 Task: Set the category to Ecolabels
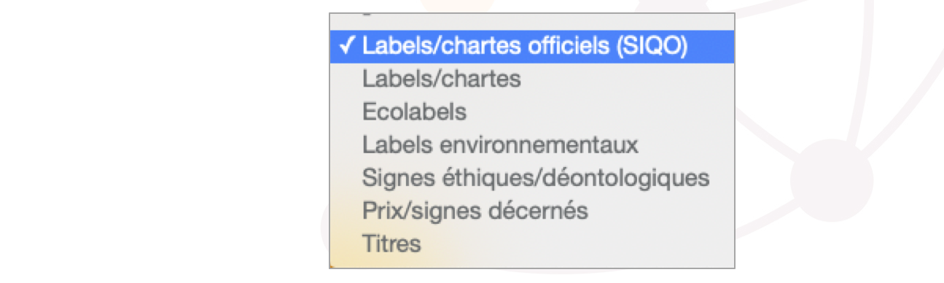532,112
